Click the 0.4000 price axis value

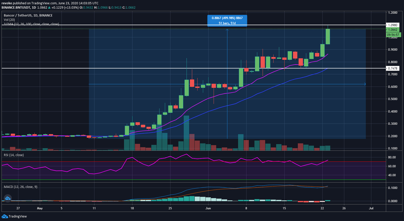(392, 111)
